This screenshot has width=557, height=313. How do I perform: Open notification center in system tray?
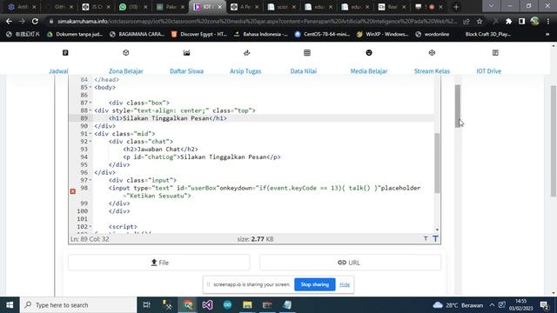pyautogui.click(x=544, y=305)
